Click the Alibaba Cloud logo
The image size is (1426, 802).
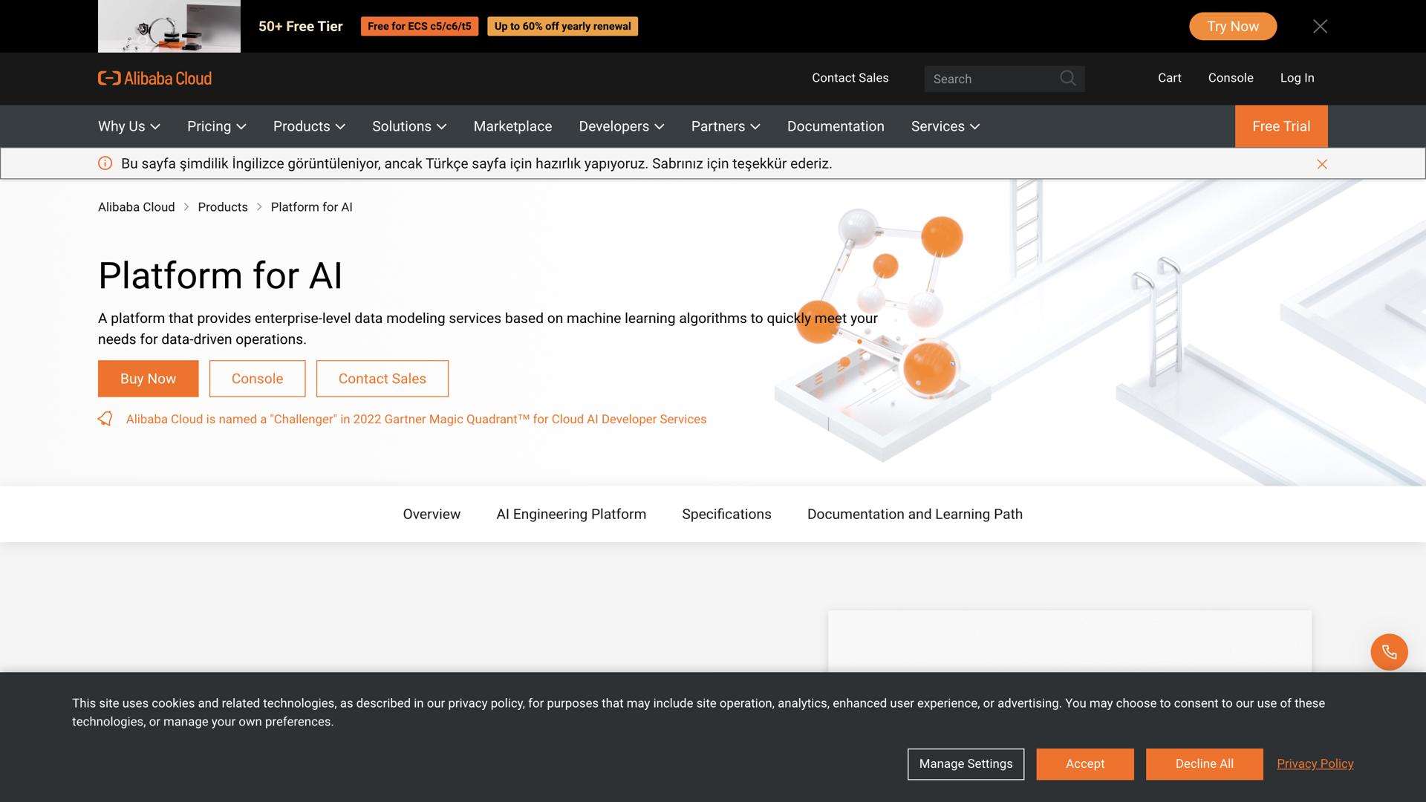[154, 78]
